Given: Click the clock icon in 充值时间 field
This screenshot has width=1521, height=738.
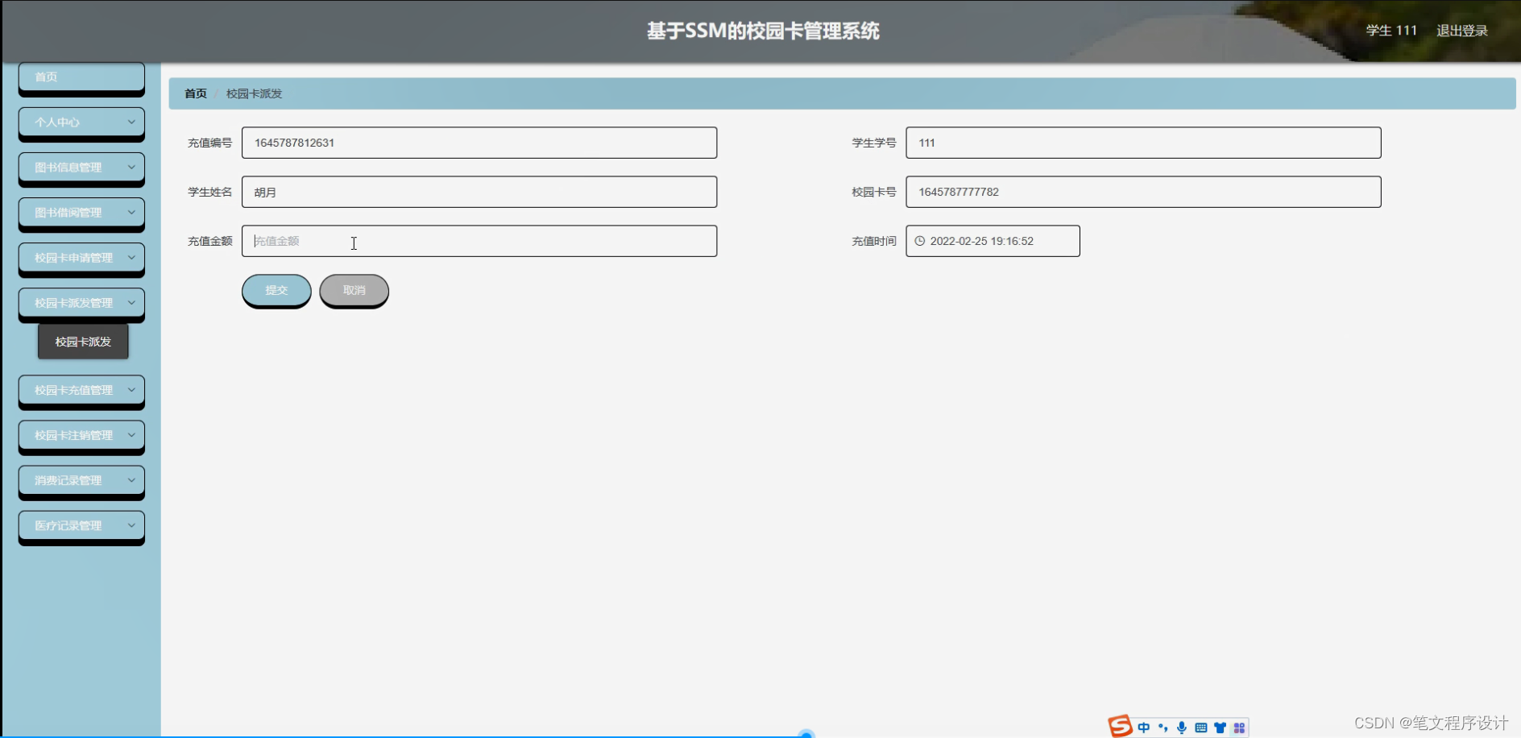Looking at the screenshot, I should [920, 240].
